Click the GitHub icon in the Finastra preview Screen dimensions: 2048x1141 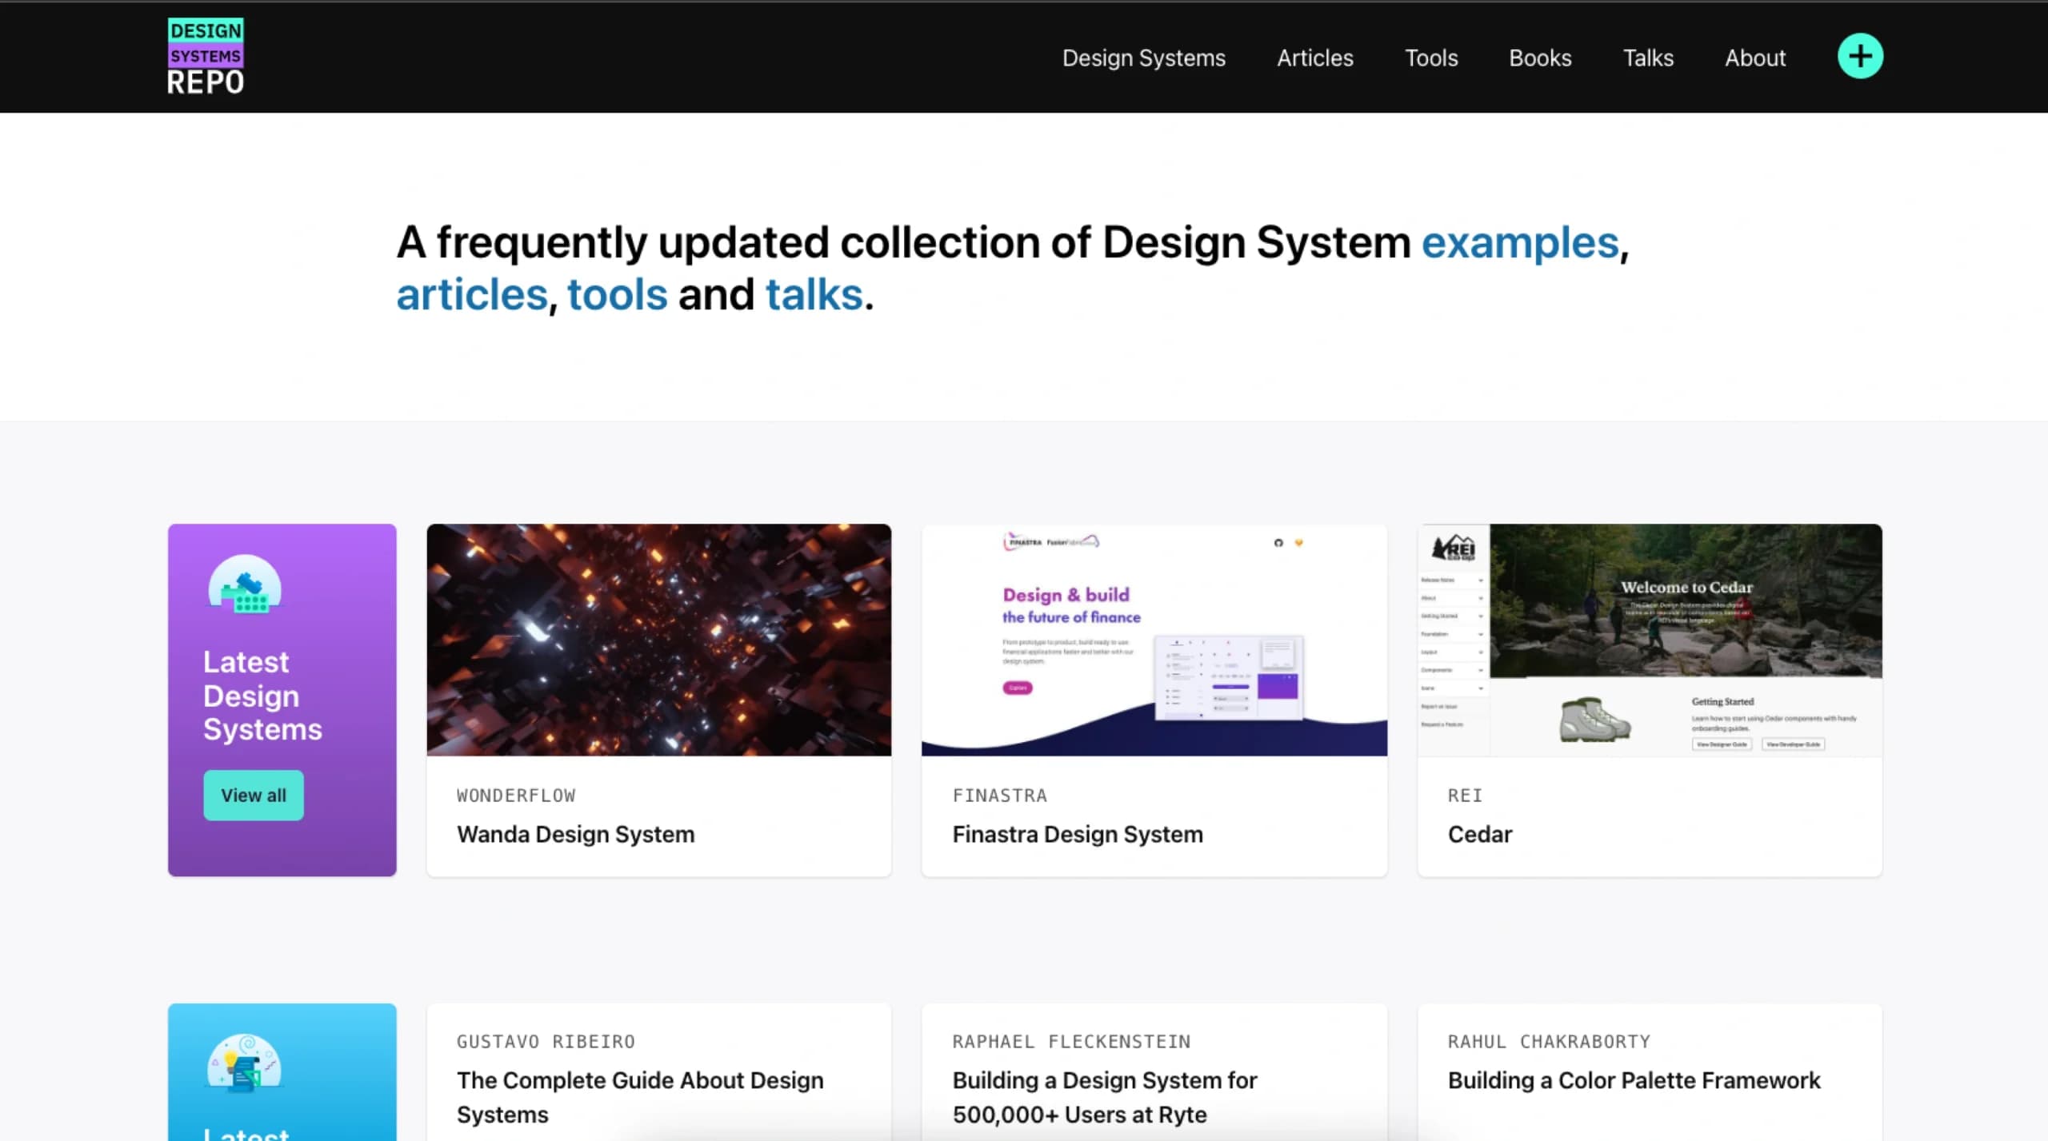click(1279, 543)
